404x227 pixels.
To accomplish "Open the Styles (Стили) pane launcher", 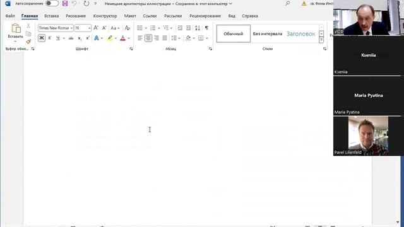I will (324, 49).
